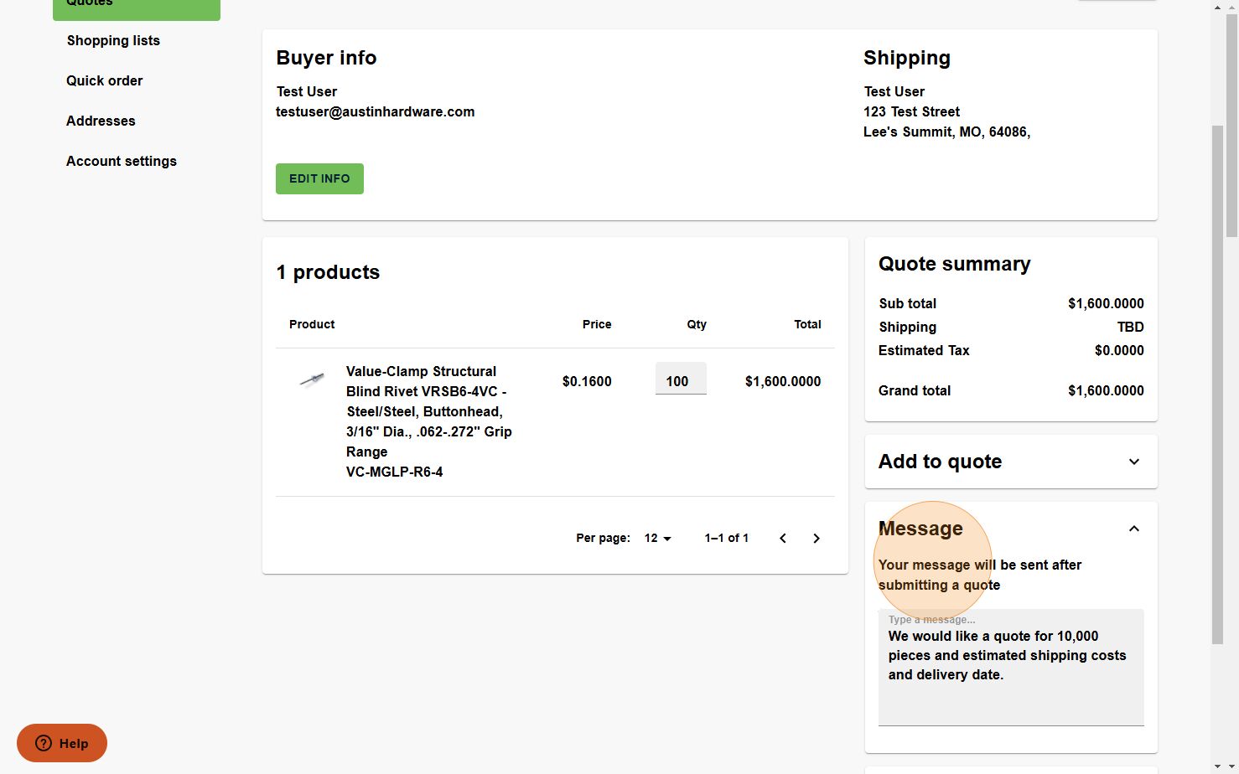Click the quantity field showing 100
The image size is (1239, 774).
pos(680,381)
